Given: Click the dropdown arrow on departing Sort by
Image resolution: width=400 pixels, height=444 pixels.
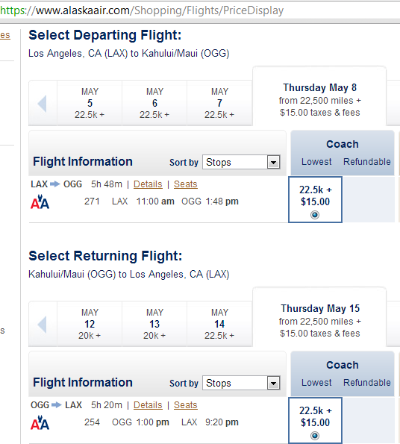Looking at the screenshot, I should coord(273,162).
